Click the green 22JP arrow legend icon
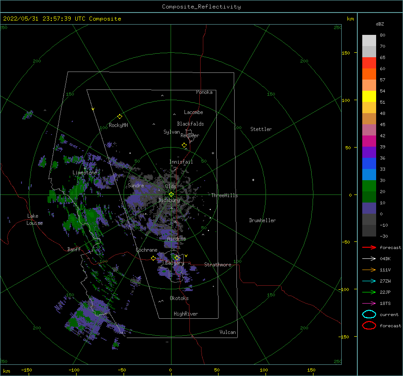403x376 pixels. point(369,292)
